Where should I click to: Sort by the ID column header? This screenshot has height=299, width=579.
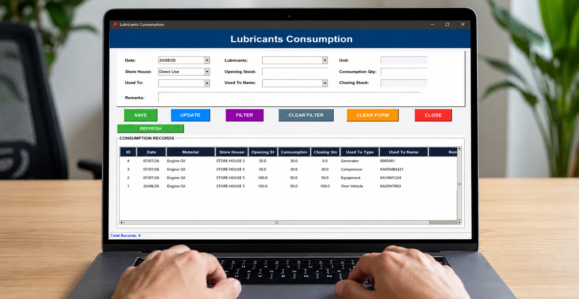point(128,152)
